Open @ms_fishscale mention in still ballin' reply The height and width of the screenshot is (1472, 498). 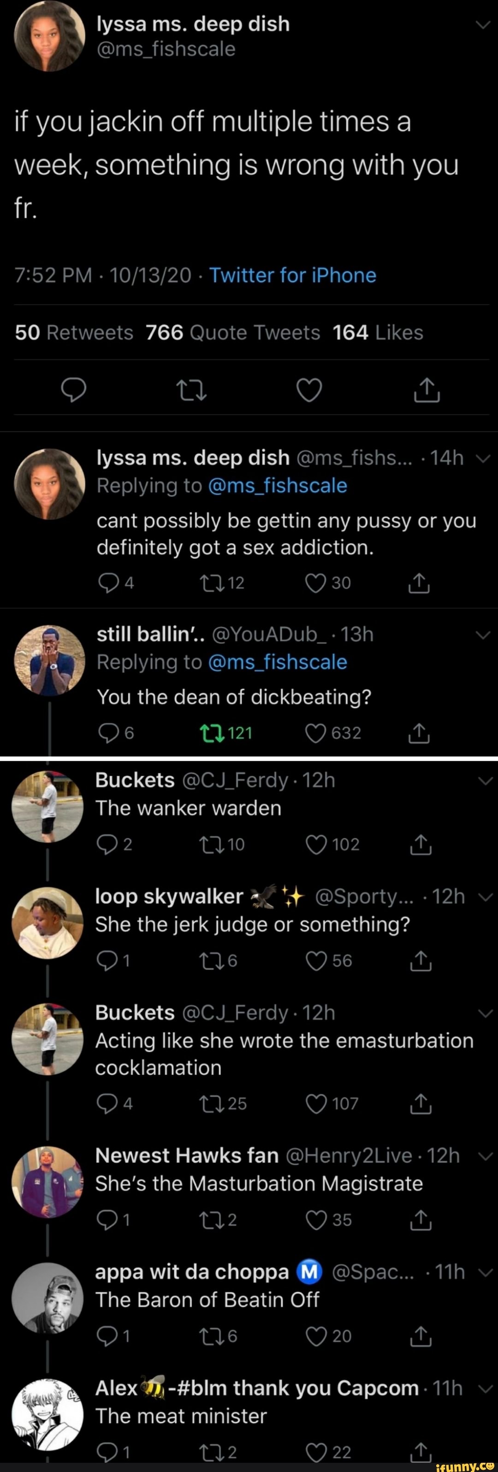coord(278,662)
